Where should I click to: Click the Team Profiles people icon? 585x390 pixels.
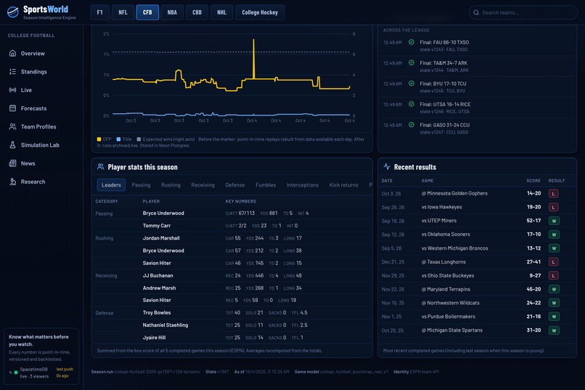[x=12, y=126]
